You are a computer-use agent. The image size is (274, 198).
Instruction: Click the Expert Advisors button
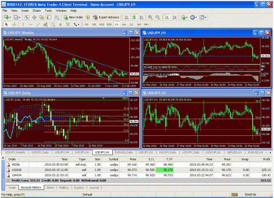[106, 17]
